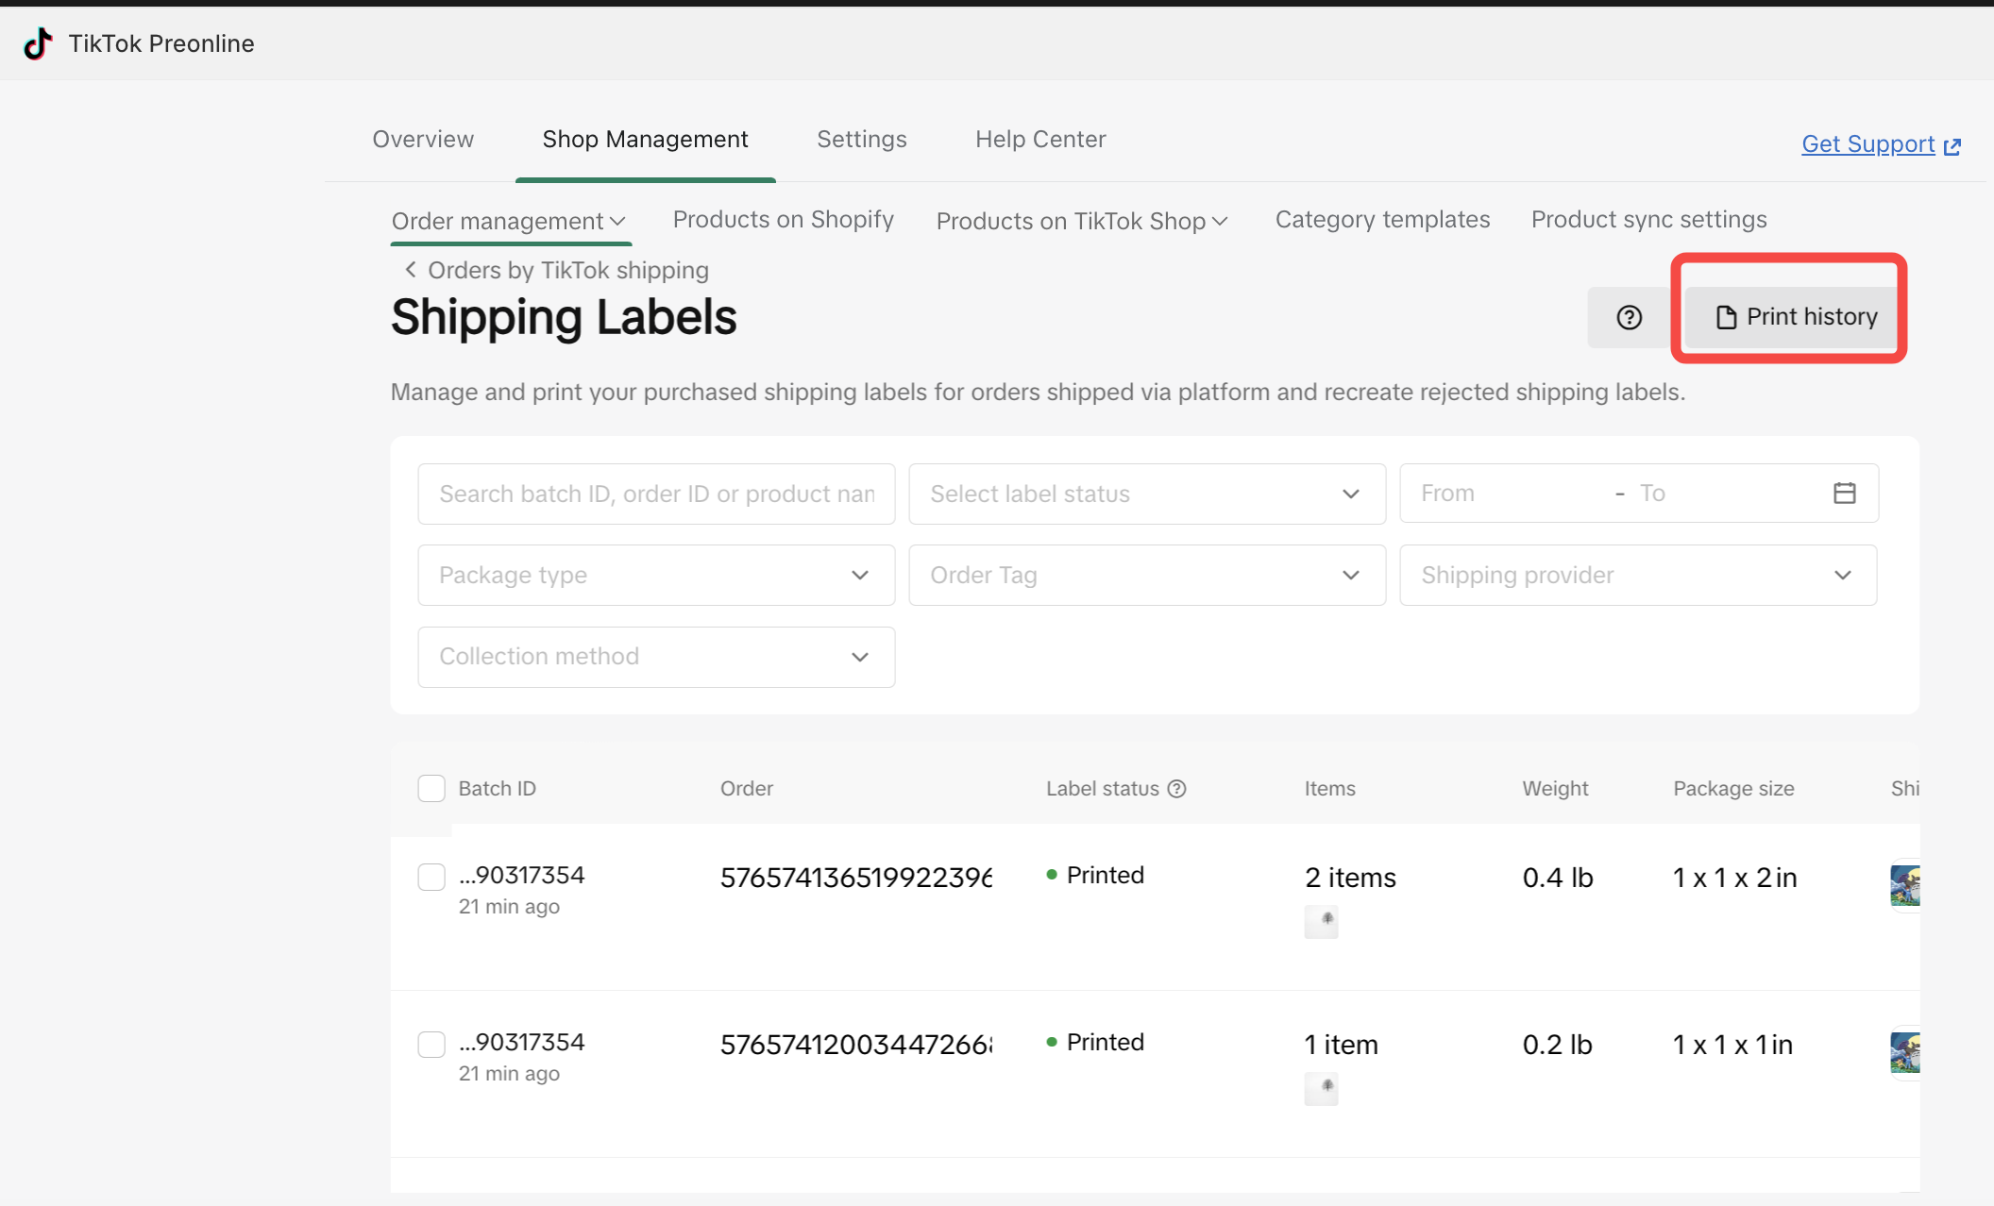
Task: Go back using Orders by TikTok shipping arrow
Action: pyautogui.click(x=411, y=270)
